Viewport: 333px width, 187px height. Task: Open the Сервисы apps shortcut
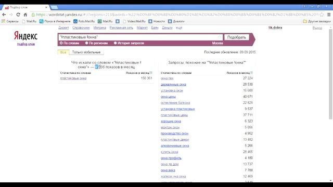10,21
